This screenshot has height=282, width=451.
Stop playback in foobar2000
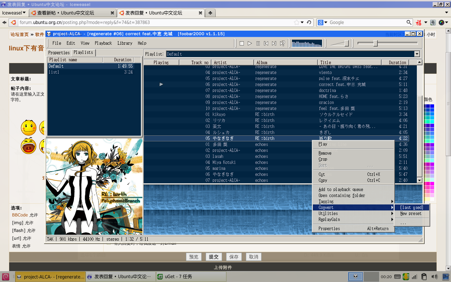tap(242, 43)
